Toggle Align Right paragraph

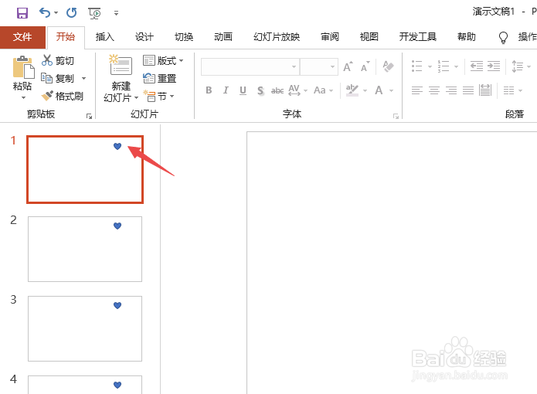(x=451, y=90)
